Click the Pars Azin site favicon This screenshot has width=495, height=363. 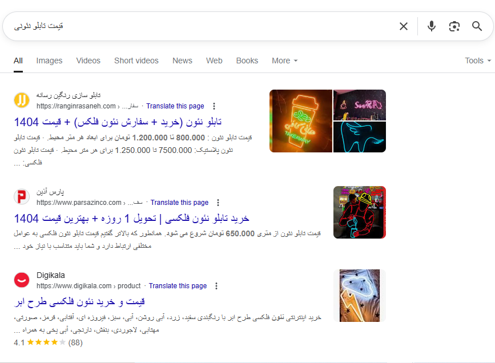pos(22,197)
